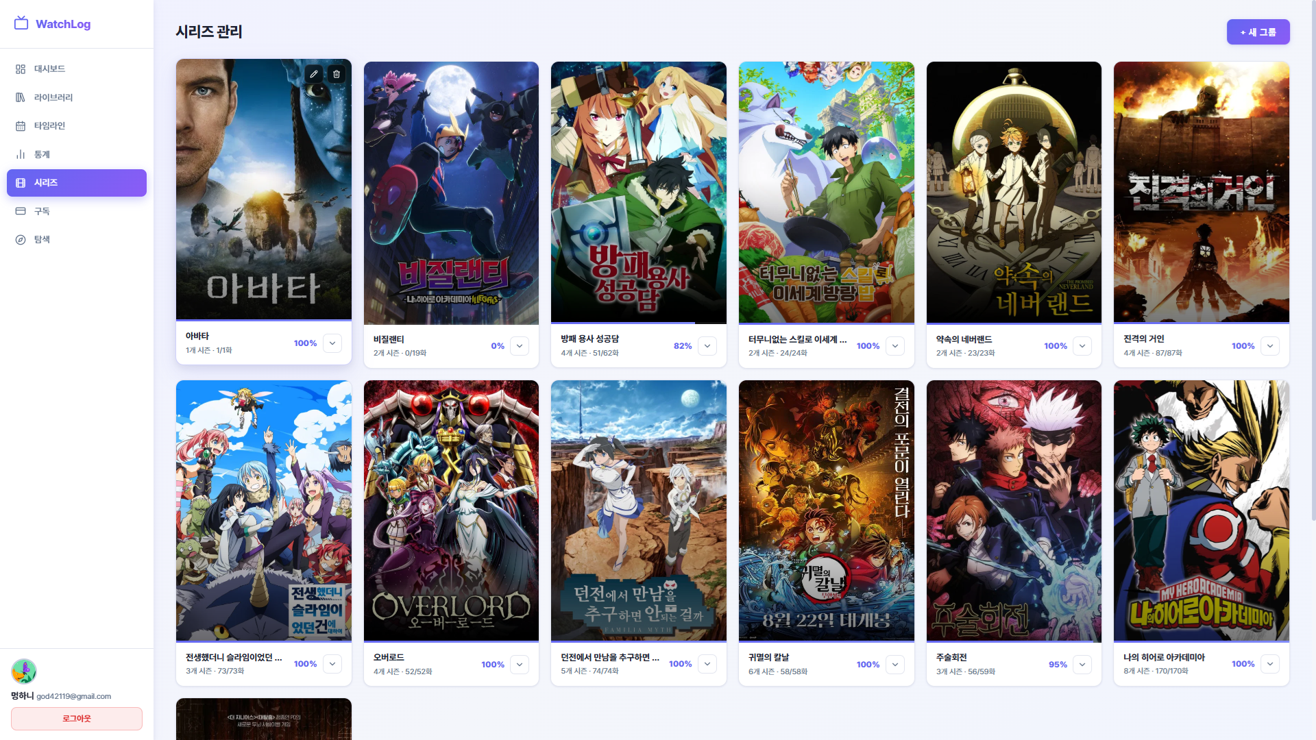The width and height of the screenshot is (1316, 740).
Task: Click the 대시보드 grid icon
Action: (21, 69)
